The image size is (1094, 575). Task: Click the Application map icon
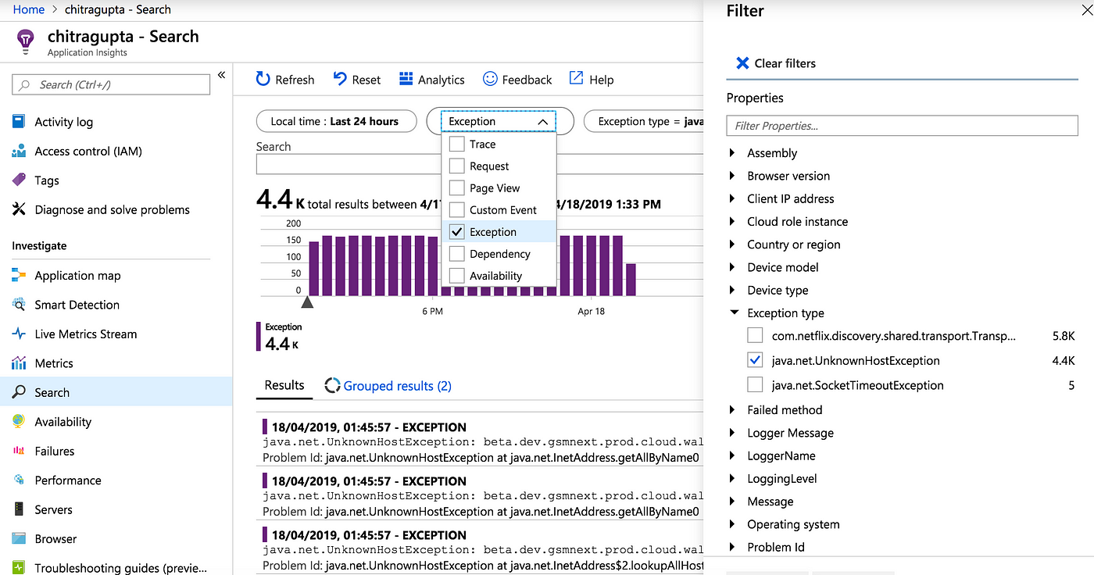click(19, 275)
